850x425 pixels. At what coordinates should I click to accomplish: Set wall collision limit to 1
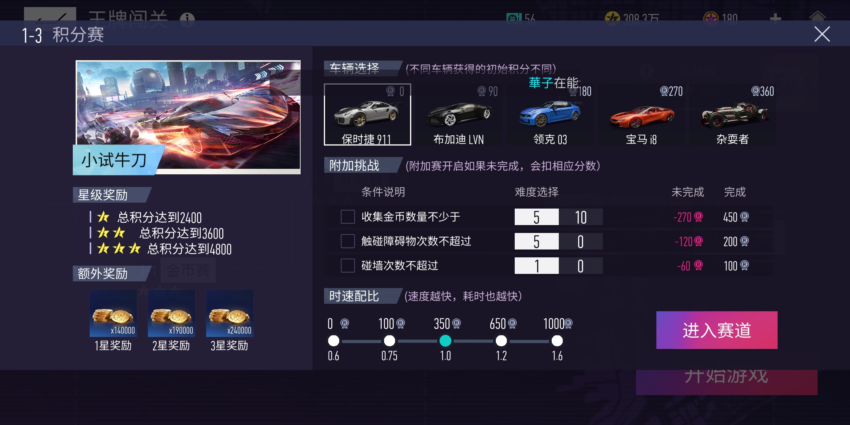(x=537, y=266)
